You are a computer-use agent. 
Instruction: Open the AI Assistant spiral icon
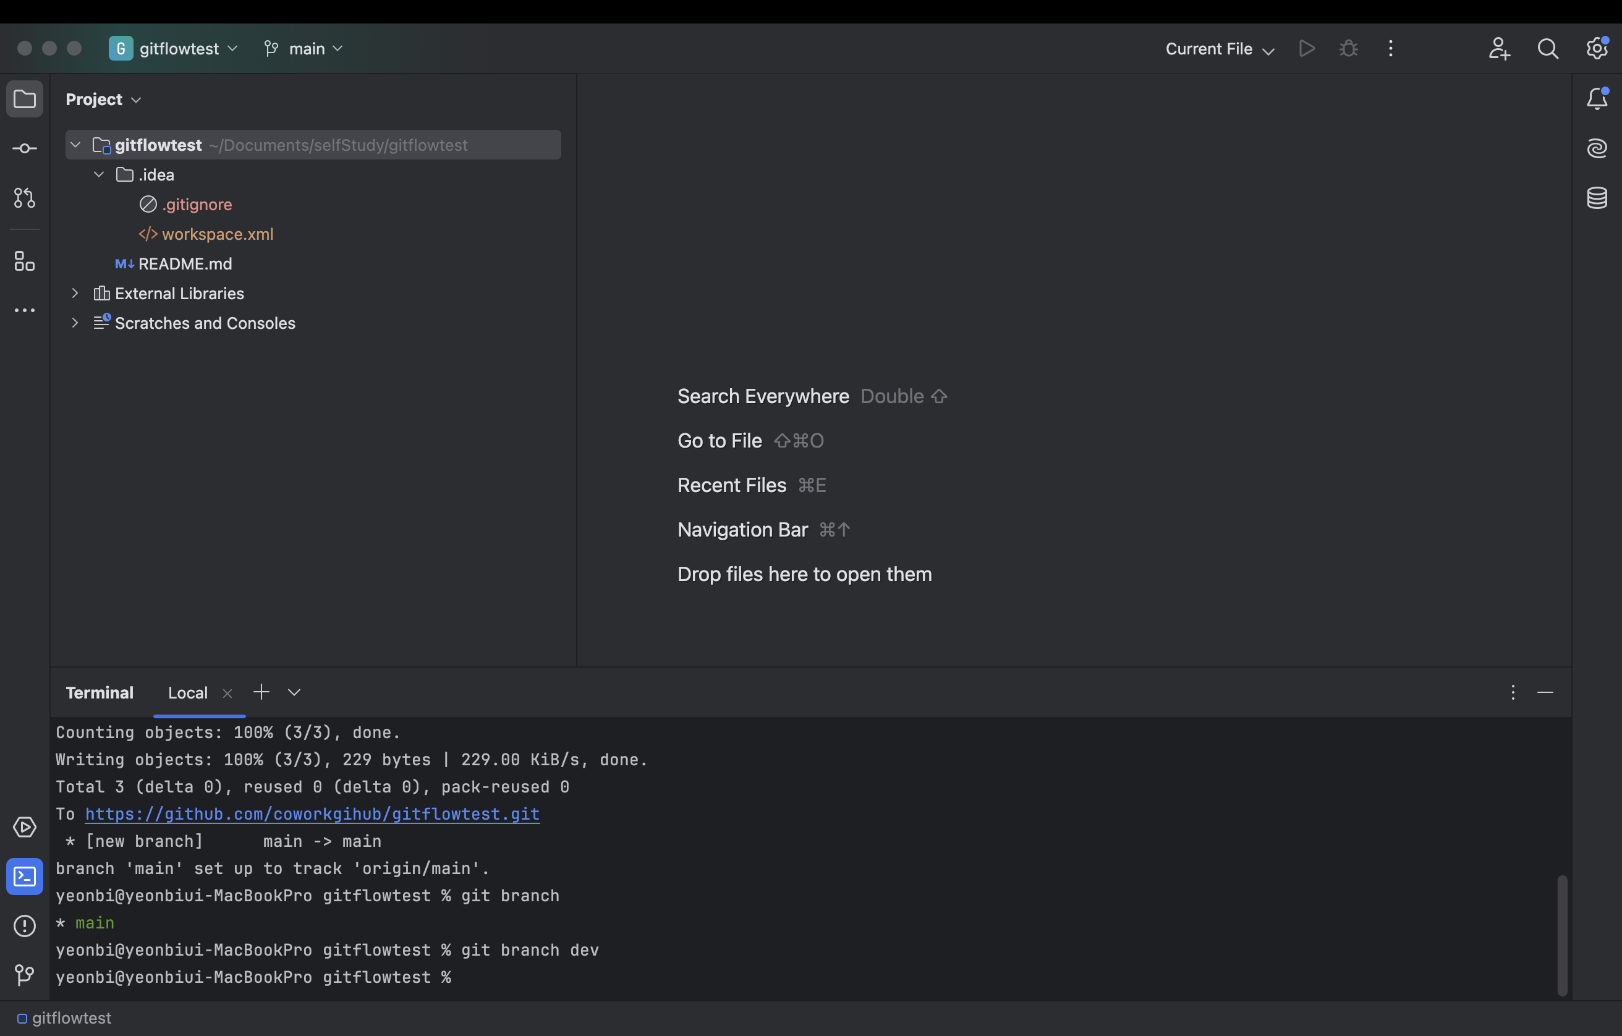(x=1597, y=148)
